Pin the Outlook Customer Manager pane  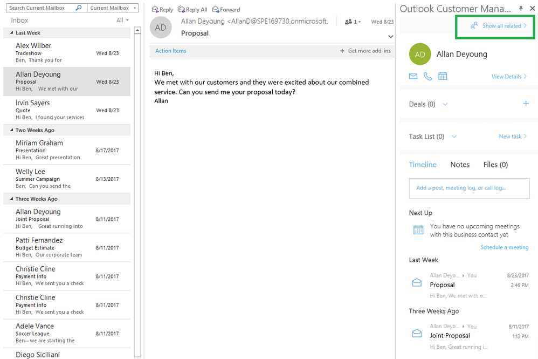tap(521, 8)
